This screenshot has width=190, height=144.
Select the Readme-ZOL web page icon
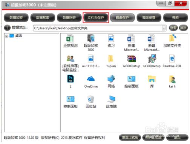click(172, 59)
